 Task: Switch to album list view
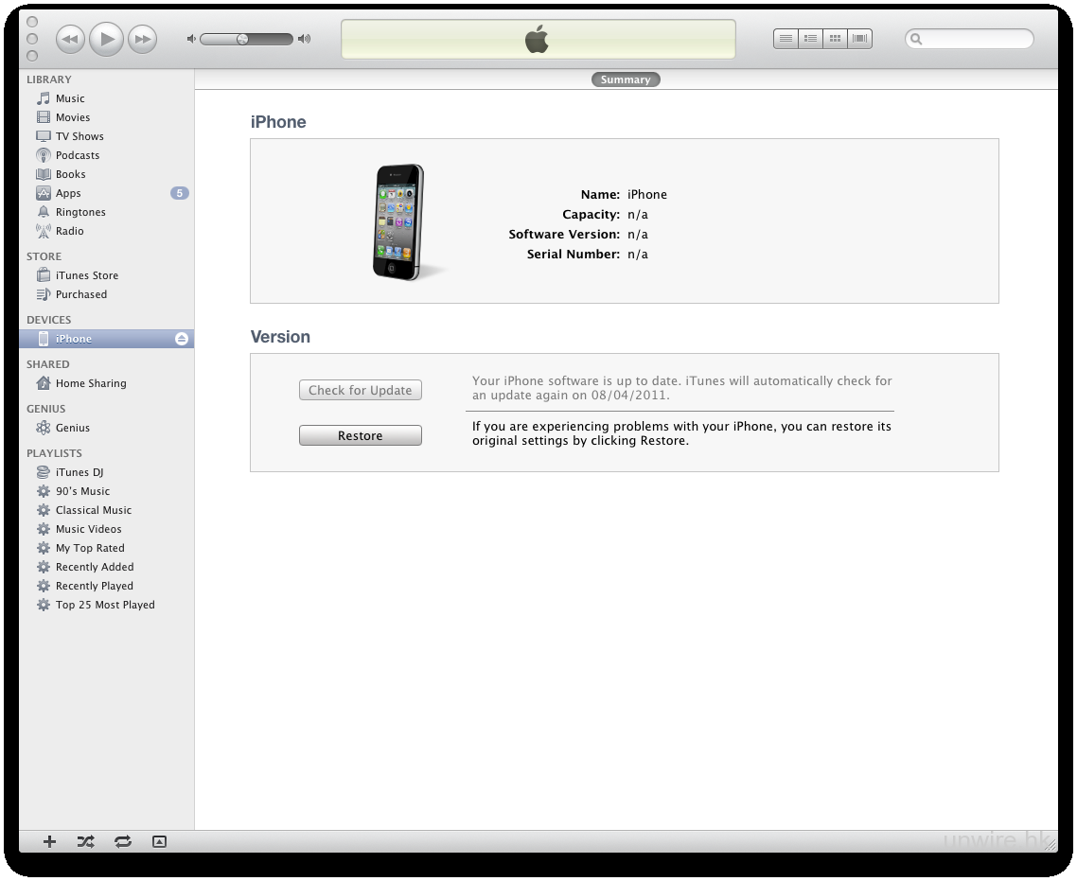pyautogui.click(x=810, y=39)
